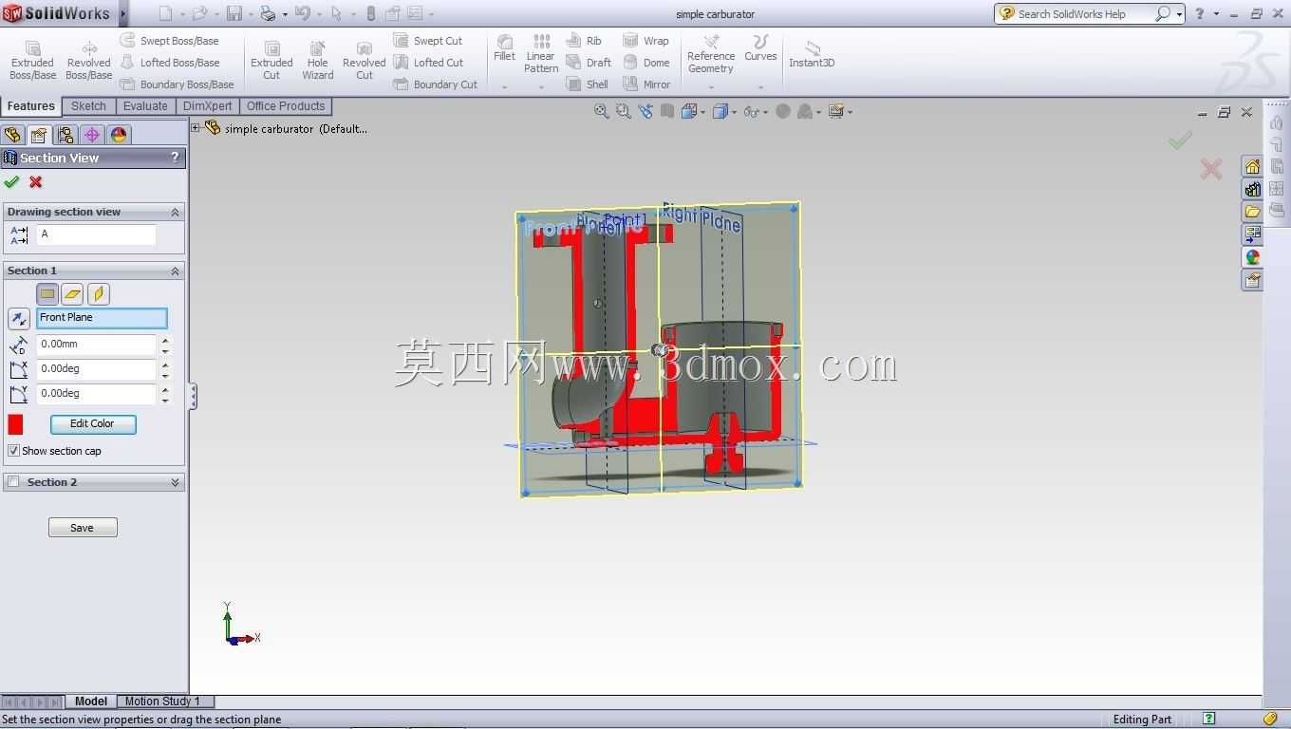
Task: Switch to the Evaluate tab
Action: click(x=145, y=106)
